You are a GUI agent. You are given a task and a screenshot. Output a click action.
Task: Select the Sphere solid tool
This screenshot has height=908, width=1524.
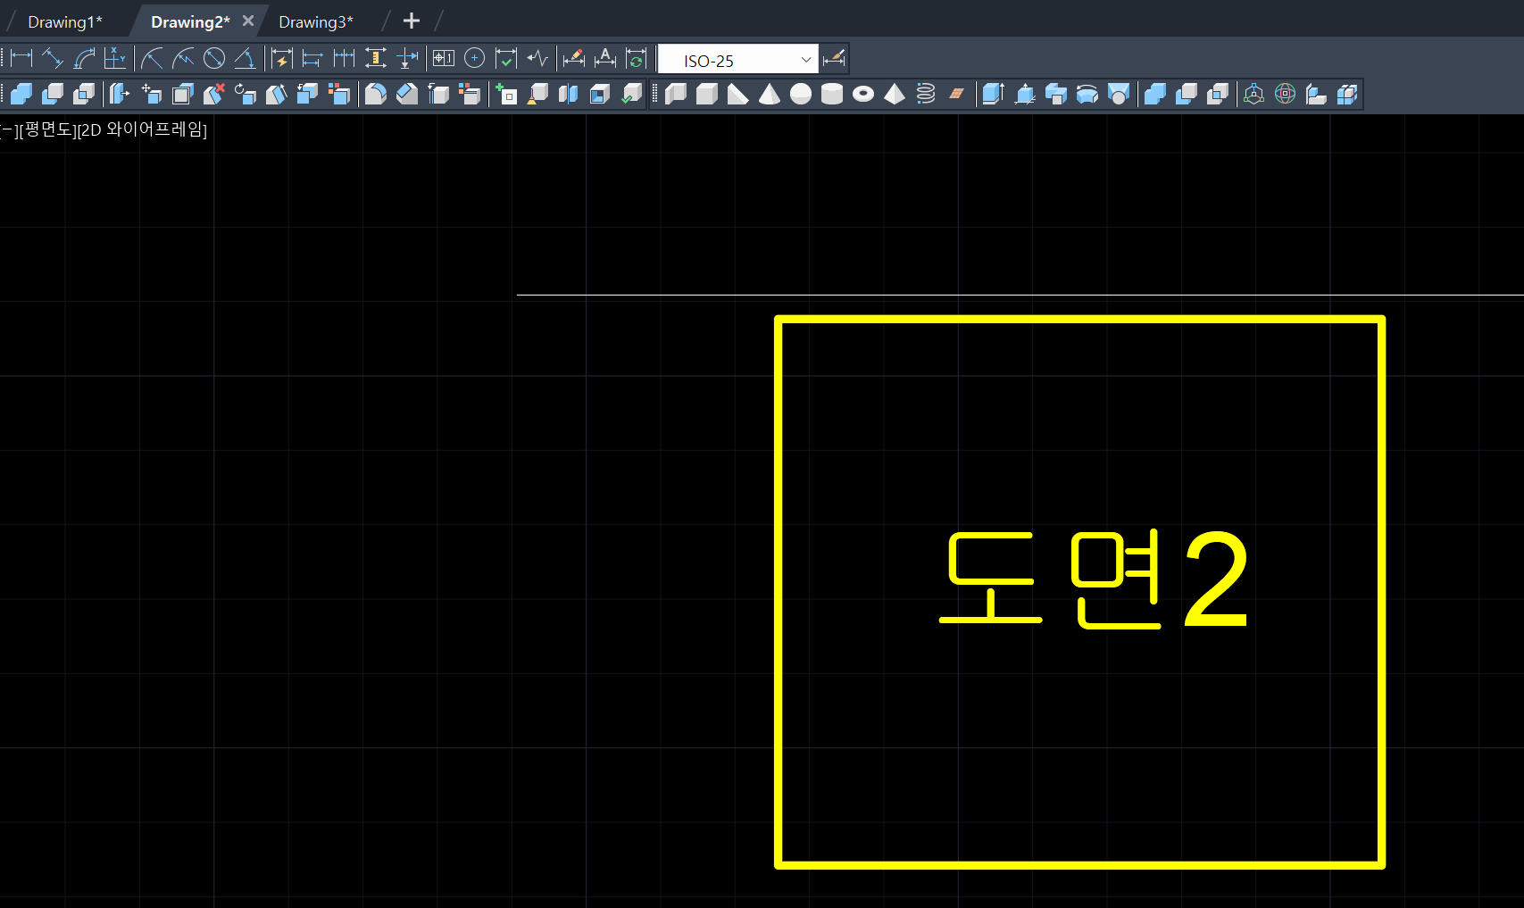click(x=801, y=94)
